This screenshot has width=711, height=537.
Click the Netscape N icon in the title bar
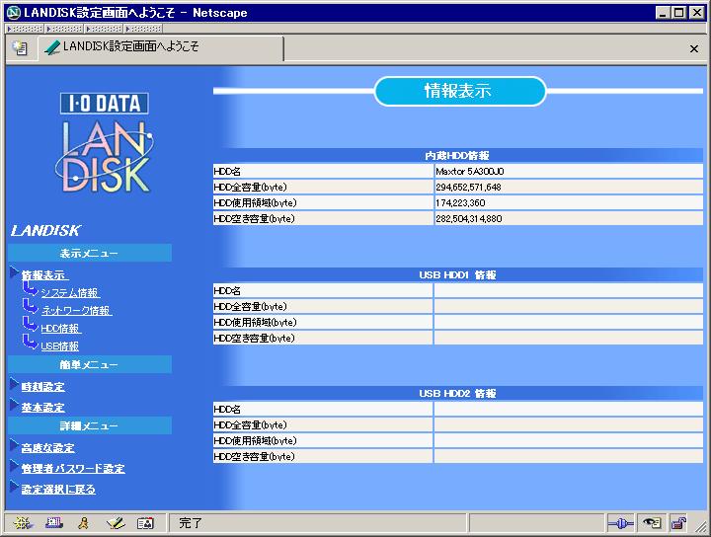(x=14, y=13)
